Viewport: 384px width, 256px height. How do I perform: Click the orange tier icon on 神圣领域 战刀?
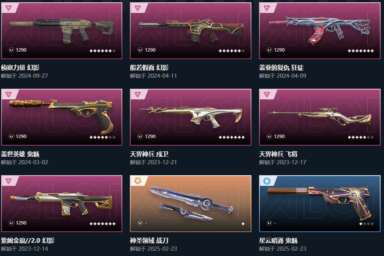pyautogui.click(x=137, y=181)
